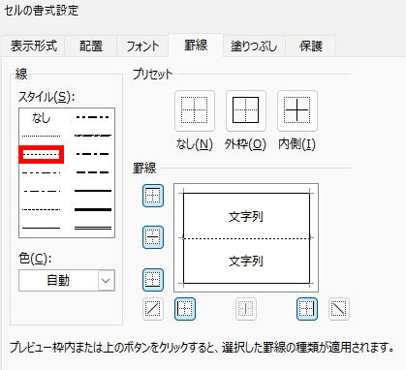The width and height of the screenshot is (406, 370).
Task: Select the thin dash-dot line style
Action: click(41, 191)
